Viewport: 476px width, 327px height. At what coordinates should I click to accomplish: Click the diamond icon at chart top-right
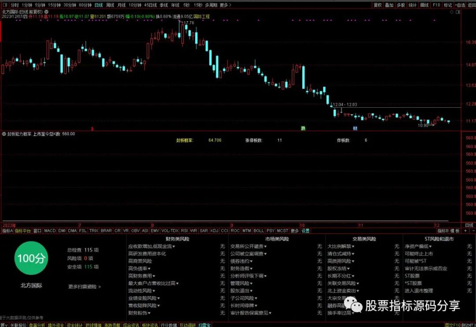pos(451,12)
